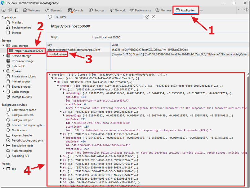This screenshot has width=250, height=188.
Task: Add a new tool tab with plus icon
Action: click(x=201, y=10)
